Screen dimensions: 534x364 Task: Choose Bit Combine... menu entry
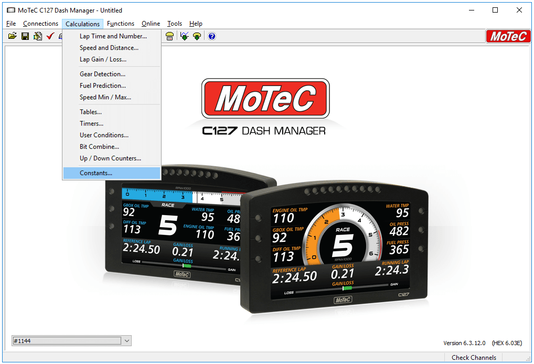(112, 146)
